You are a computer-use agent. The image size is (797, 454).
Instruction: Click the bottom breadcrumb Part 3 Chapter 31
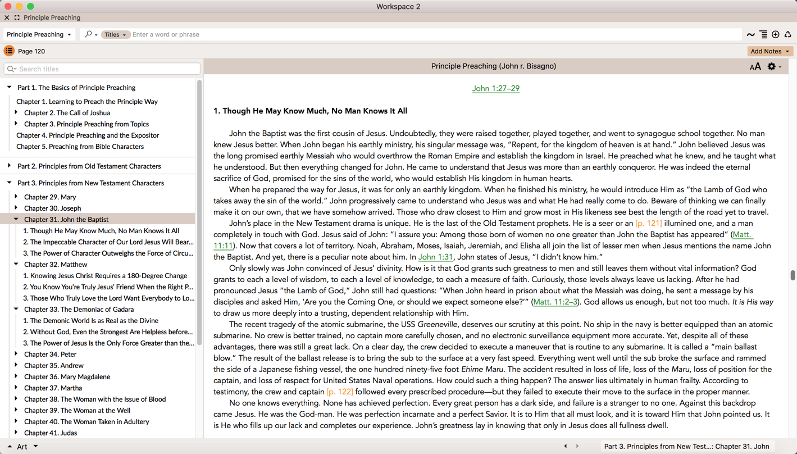(686, 447)
